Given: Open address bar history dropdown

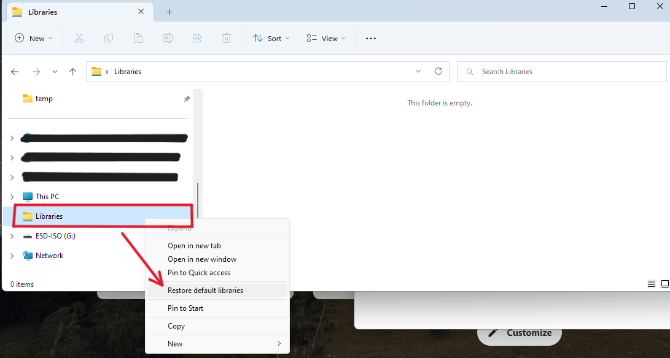Looking at the screenshot, I should [x=418, y=71].
